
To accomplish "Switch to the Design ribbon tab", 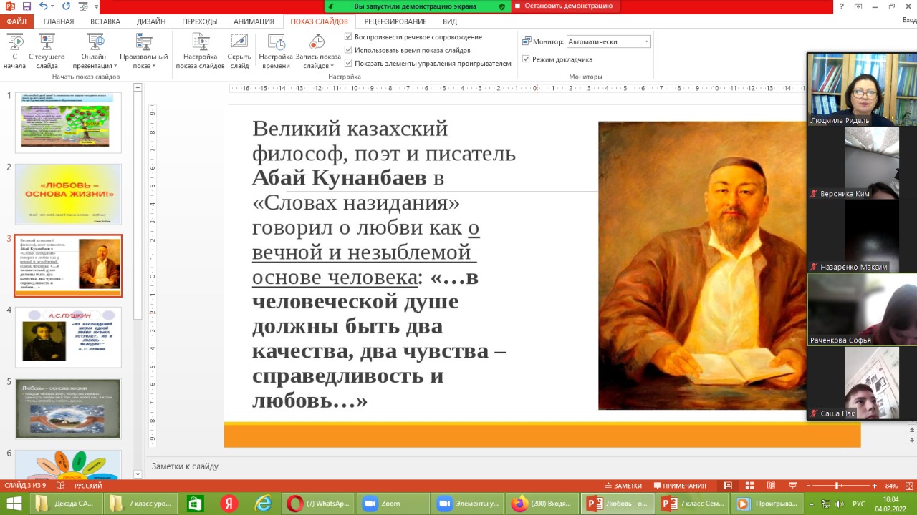I will (x=153, y=21).
